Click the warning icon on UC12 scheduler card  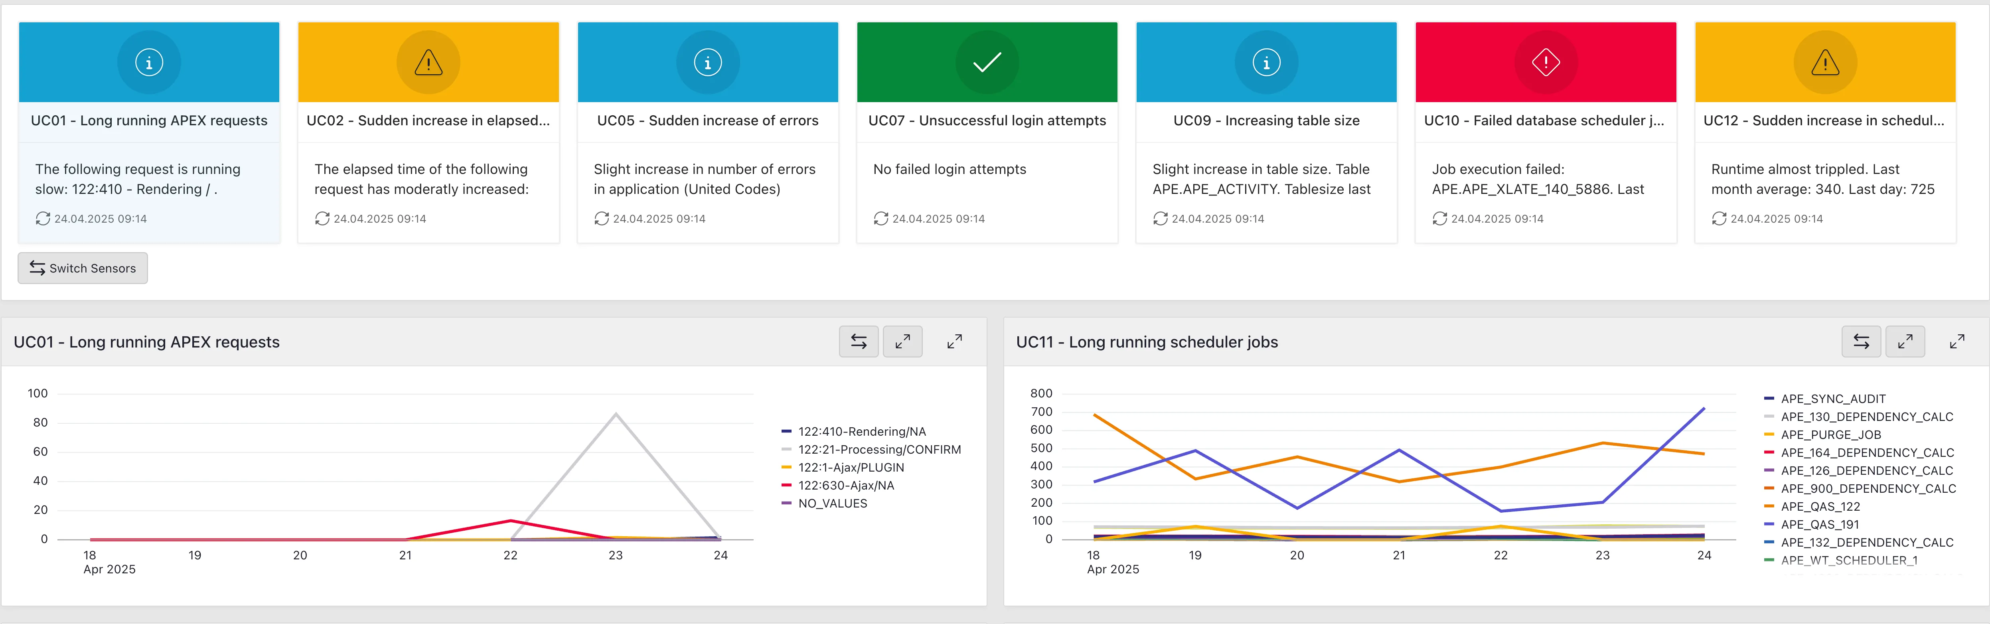click(1826, 62)
